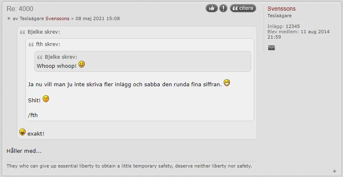The height and width of the screenshot is (177, 343).
Task: Report post with the exclamation icon
Action: click(x=223, y=8)
